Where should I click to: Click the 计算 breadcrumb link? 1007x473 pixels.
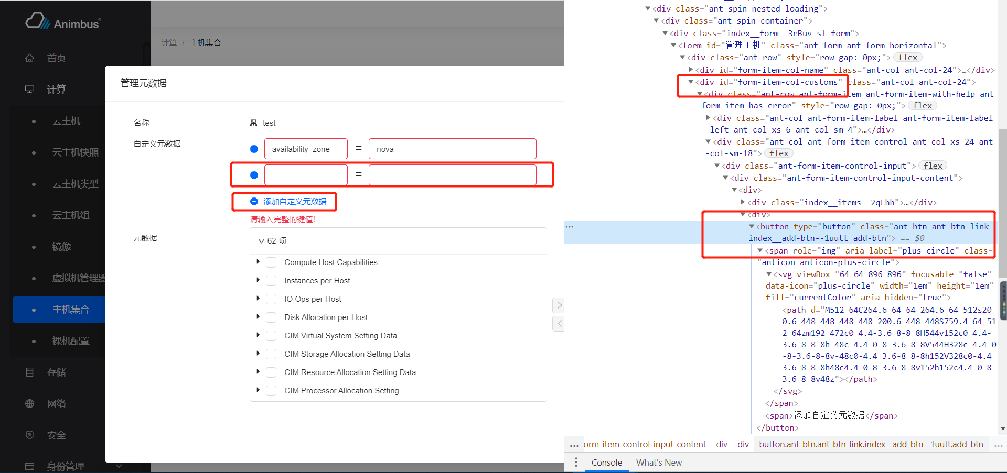pos(169,43)
